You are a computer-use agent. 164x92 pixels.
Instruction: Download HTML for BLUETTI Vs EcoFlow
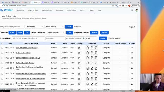tap(88, 53)
